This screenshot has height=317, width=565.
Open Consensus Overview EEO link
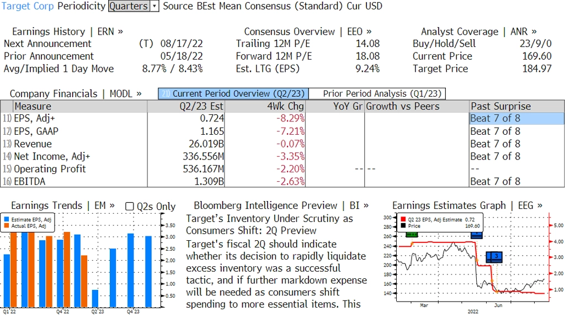[308, 31]
